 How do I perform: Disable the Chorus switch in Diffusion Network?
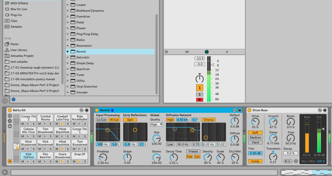tap(208, 120)
